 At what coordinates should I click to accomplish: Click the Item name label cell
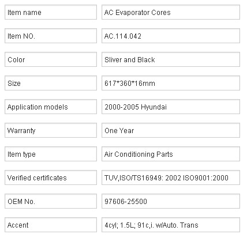coord(51,12)
